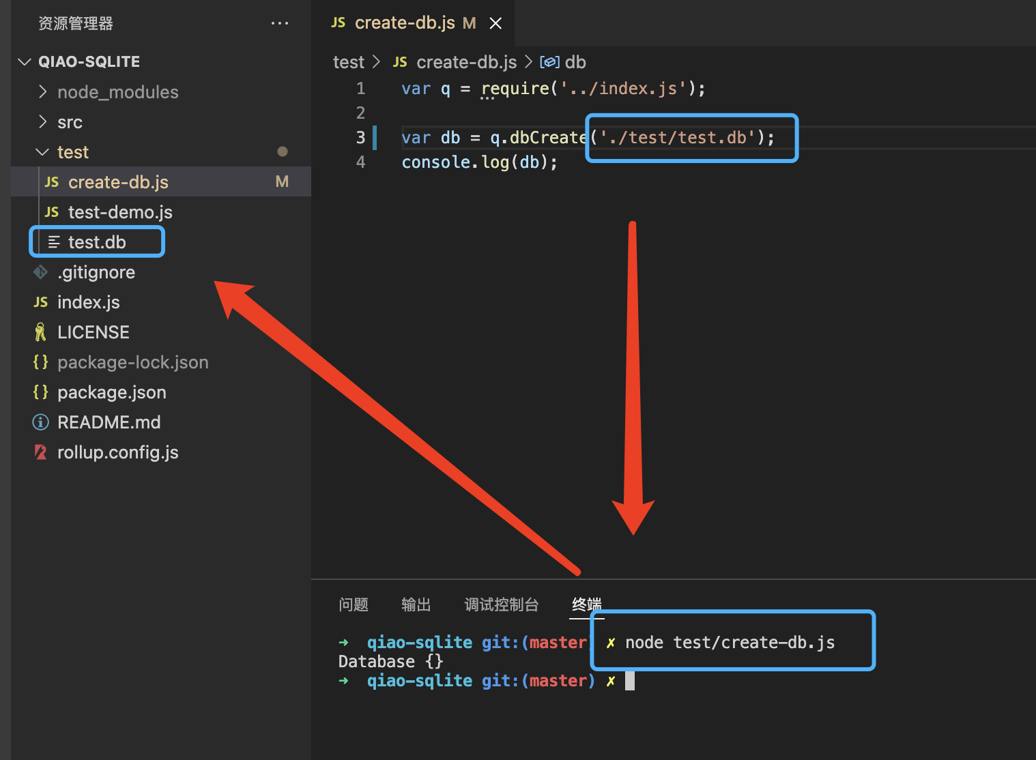Click the JS icon in the editor tab
This screenshot has width=1036, height=760.
tap(339, 23)
